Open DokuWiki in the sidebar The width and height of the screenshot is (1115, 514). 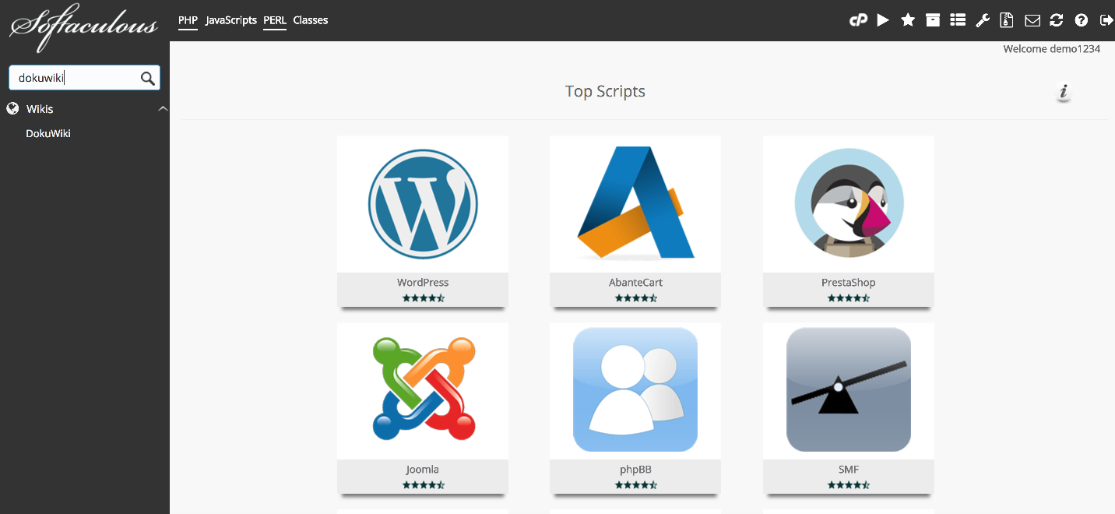tap(48, 133)
